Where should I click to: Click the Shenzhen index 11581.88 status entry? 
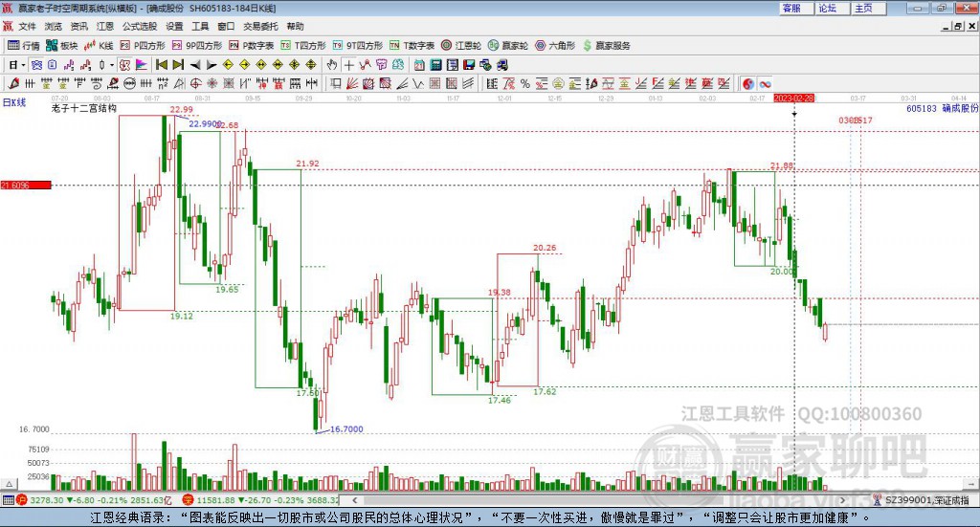[260, 500]
